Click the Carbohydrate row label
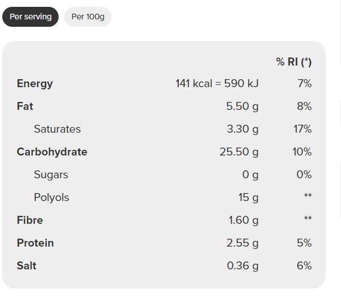Image resolution: width=341 pixels, height=303 pixels. pyautogui.click(x=52, y=152)
